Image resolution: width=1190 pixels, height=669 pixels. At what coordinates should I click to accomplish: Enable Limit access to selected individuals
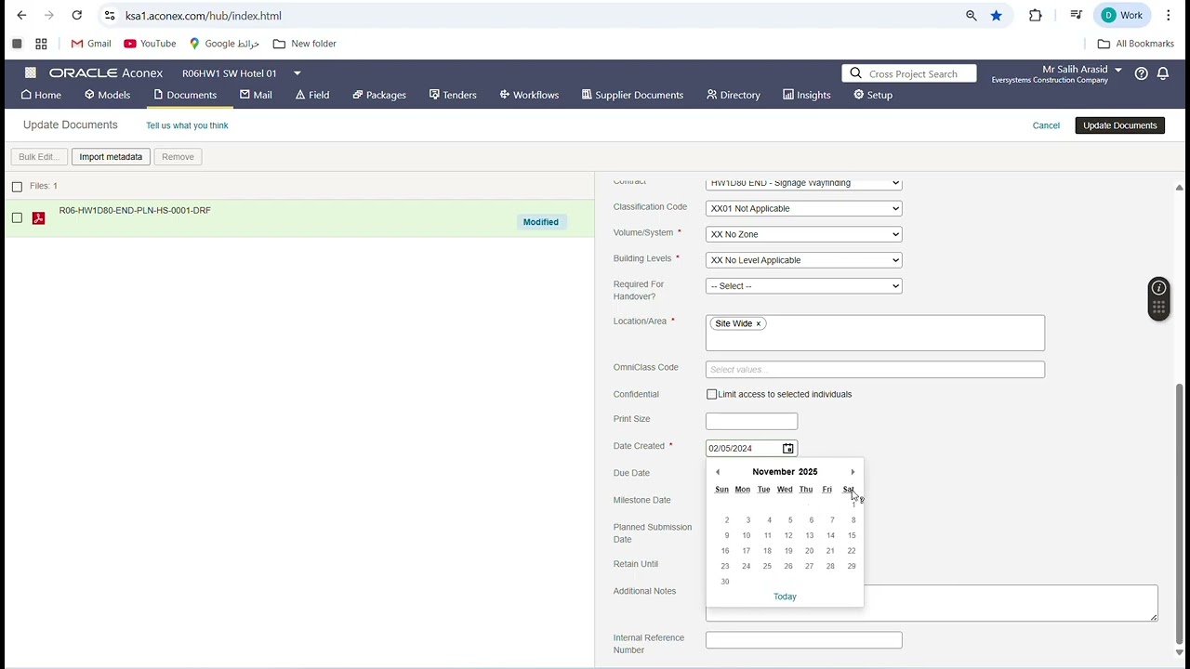click(712, 395)
